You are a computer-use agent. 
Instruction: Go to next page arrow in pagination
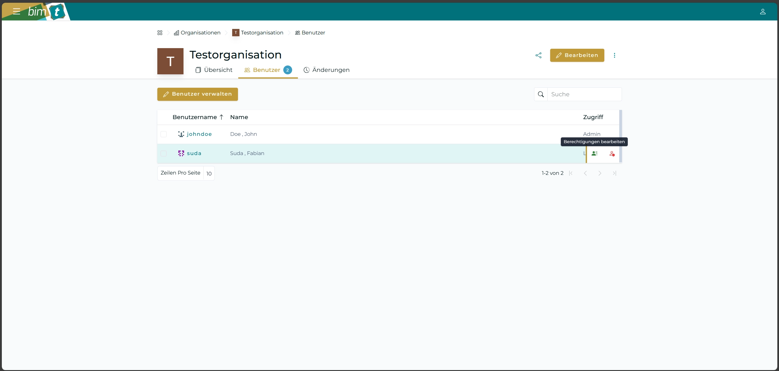[x=599, y=173]
